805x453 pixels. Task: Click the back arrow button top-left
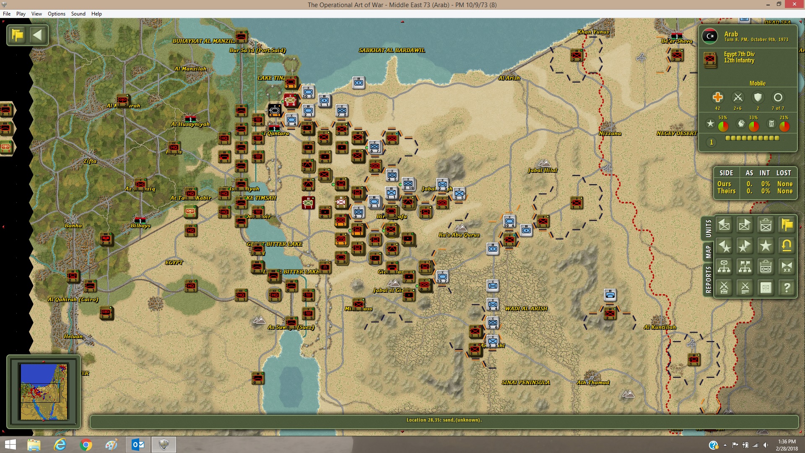click(x=38, y=35)
